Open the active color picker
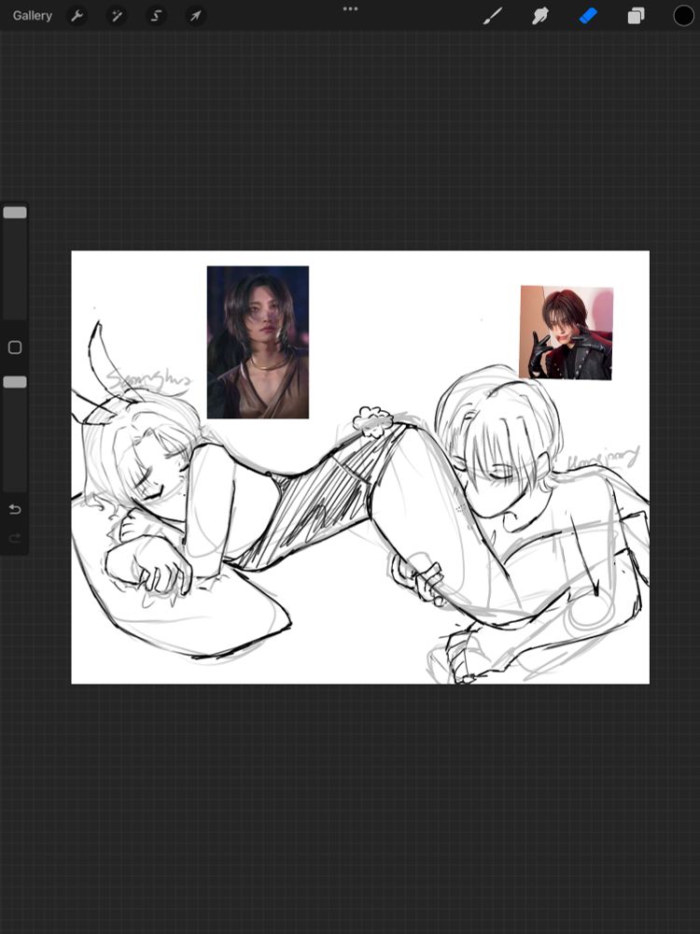700x934 pixels. [x=683, y=16]
